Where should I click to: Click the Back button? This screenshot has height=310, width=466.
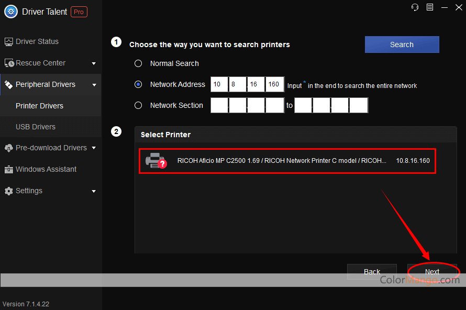(372, 272)
